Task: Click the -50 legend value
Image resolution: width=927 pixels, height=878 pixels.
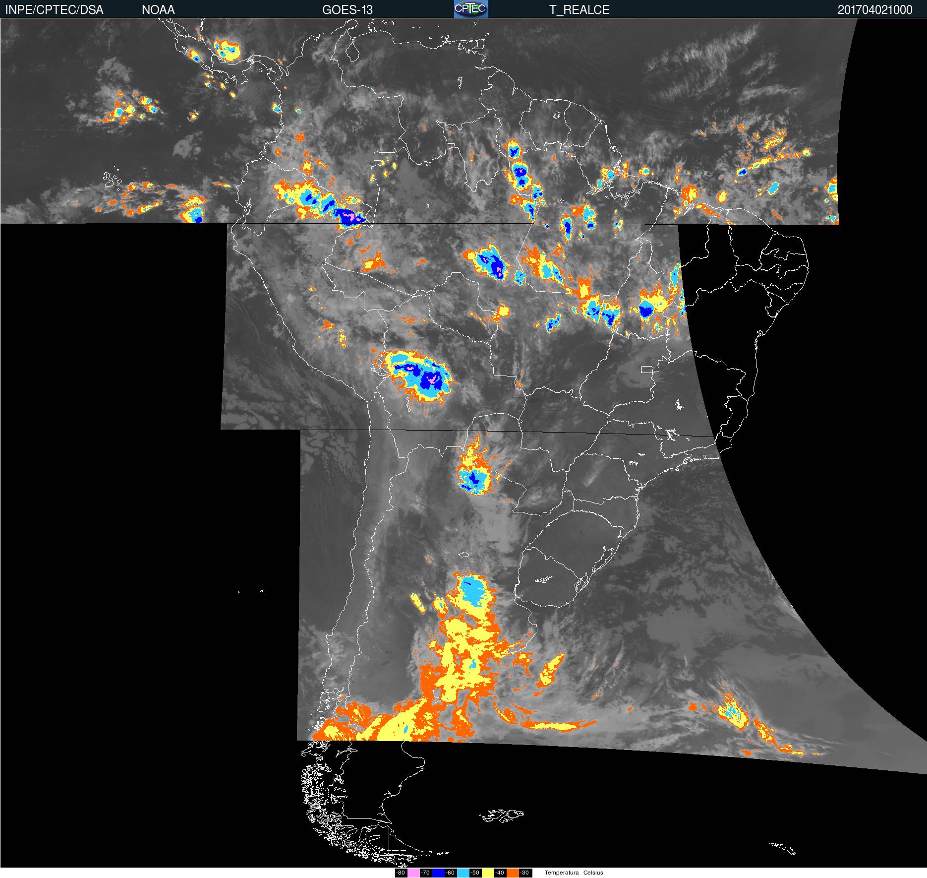Action: (475, 873)
